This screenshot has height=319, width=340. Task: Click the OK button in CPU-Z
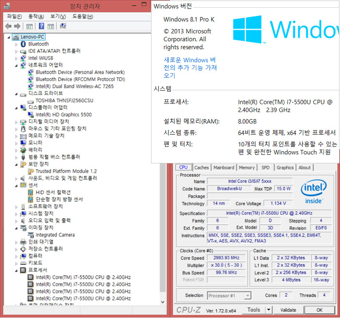coord(320,310)
